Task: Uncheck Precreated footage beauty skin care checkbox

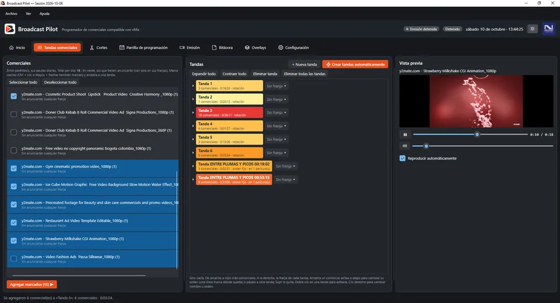Action: pyautogui.click(x=13, y=205)
